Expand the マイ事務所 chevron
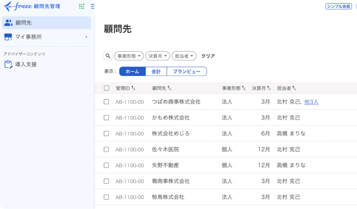The height and width of the screenshot is (209, 357). coord(86,37)
